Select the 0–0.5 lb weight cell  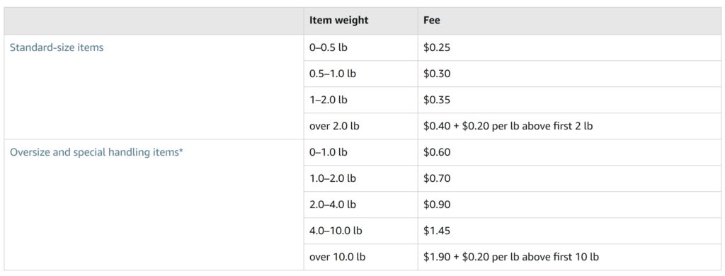coord(360,47)
